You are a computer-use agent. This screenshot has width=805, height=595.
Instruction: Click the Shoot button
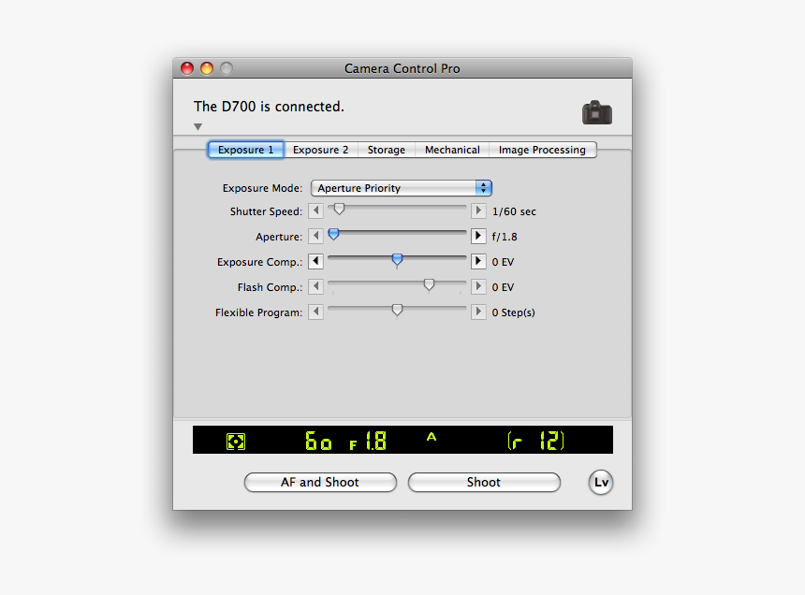[x=484, y=482]
